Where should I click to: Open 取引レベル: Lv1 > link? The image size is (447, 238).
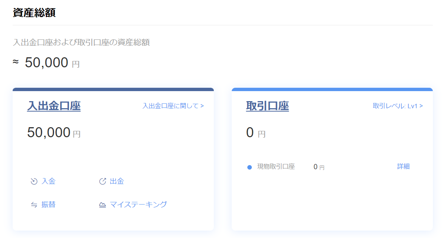pos(398,106)
